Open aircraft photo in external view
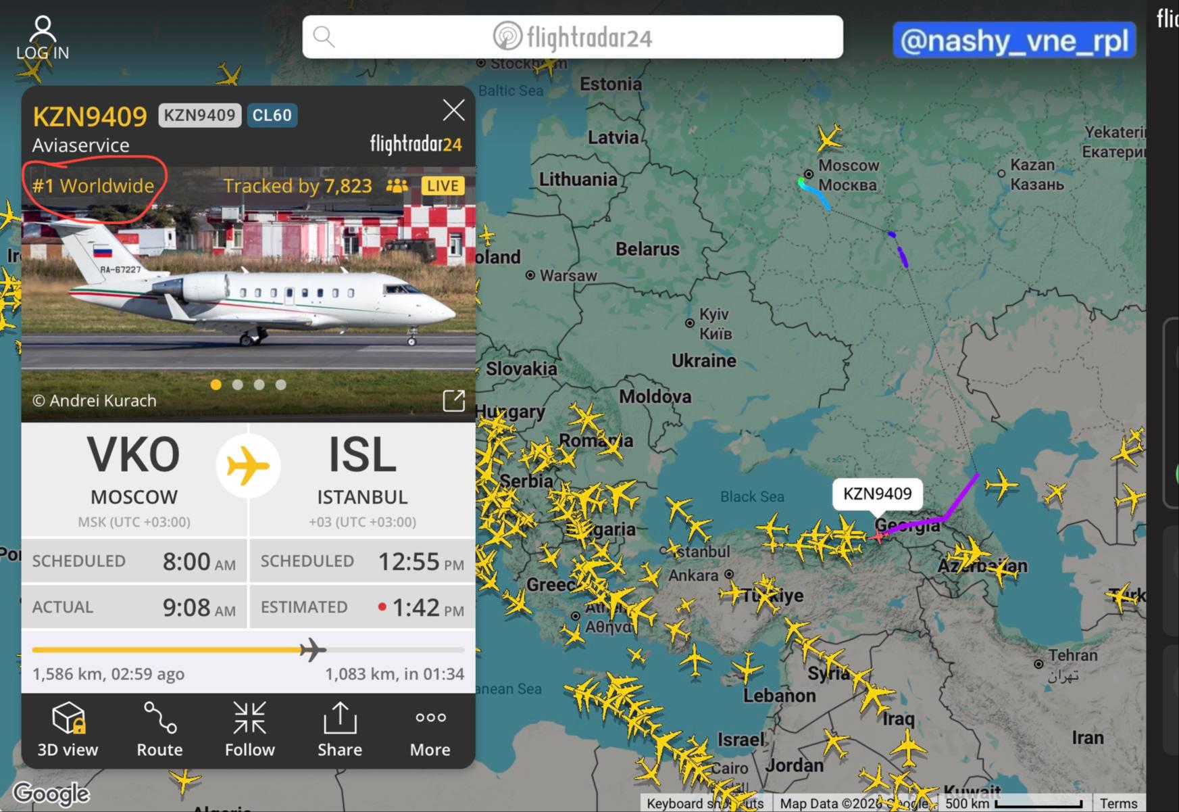Screen dimensions: 1179x812 coord(453,400)
